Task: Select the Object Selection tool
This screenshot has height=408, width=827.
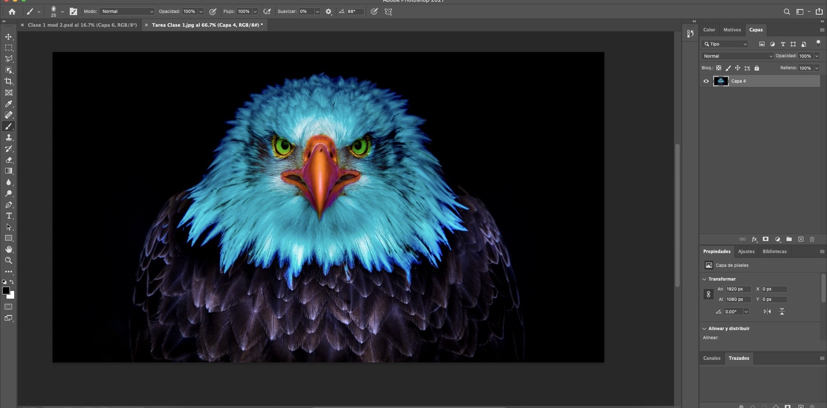Action: tap(9, 70)
